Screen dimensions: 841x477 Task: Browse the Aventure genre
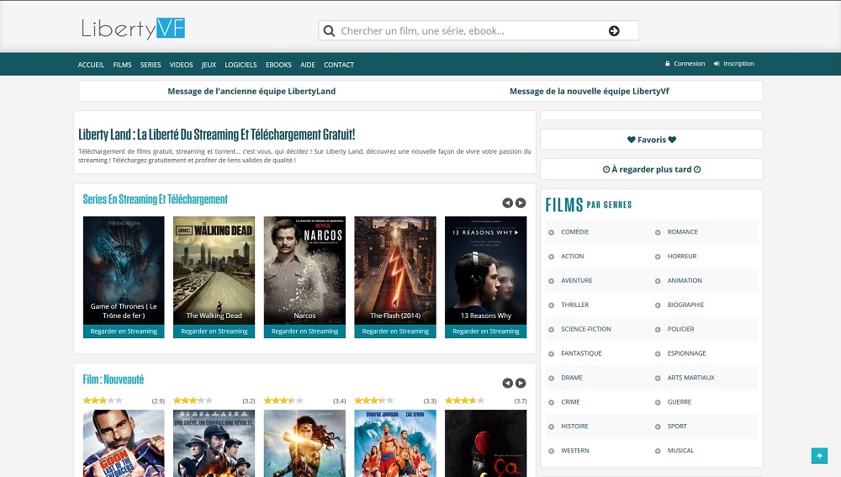click(x=577, y=281)
